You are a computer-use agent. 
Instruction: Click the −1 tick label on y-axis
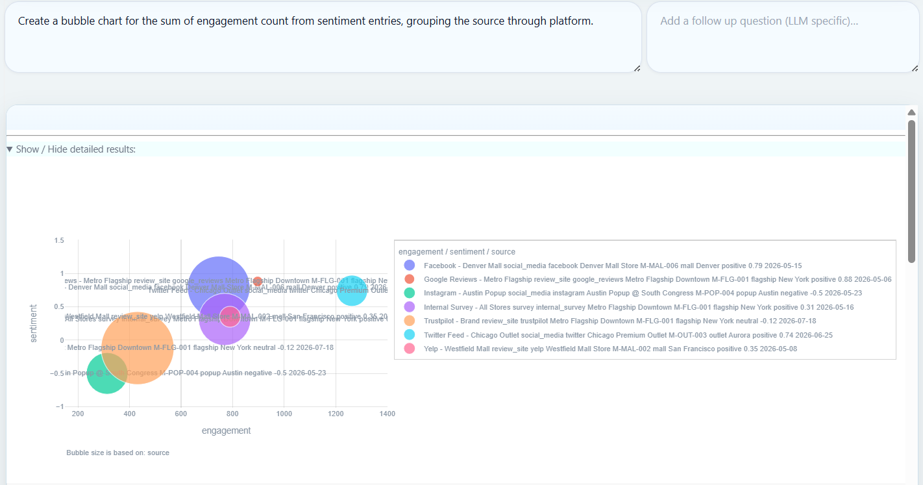pyautogui.click(x=59, y=406)
